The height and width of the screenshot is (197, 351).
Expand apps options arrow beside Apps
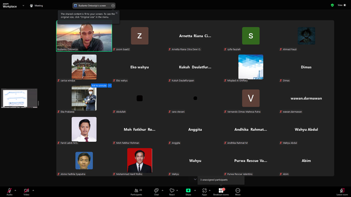tap(210, 190)
